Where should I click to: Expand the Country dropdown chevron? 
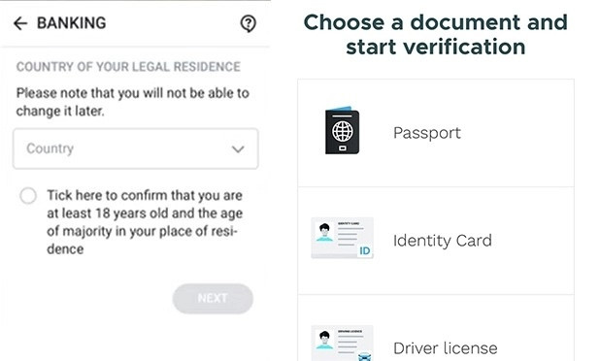click(238, 149)
